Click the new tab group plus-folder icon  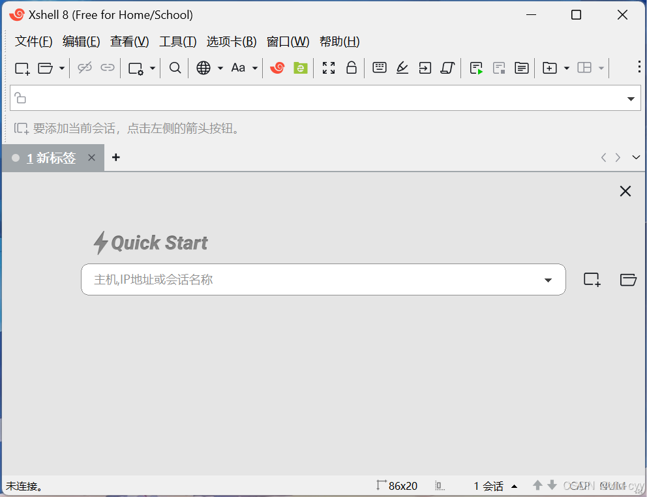click(550, 68)
